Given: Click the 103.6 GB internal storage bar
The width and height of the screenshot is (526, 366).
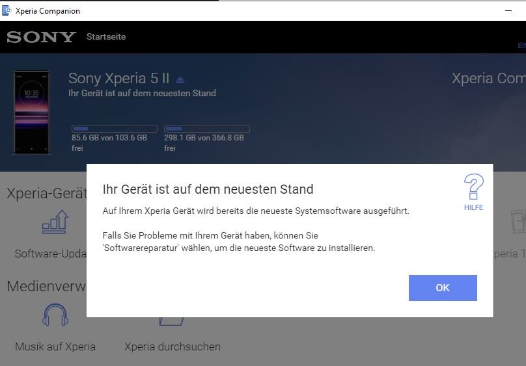Looking at the screenshot, I should click(114, 129).
